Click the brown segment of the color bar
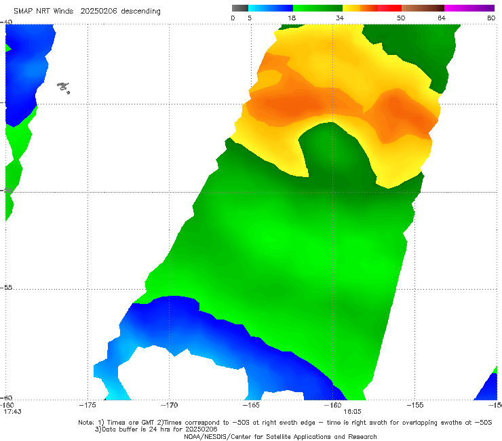The width and height of the screenshot is (502, 441). [423, 8]
